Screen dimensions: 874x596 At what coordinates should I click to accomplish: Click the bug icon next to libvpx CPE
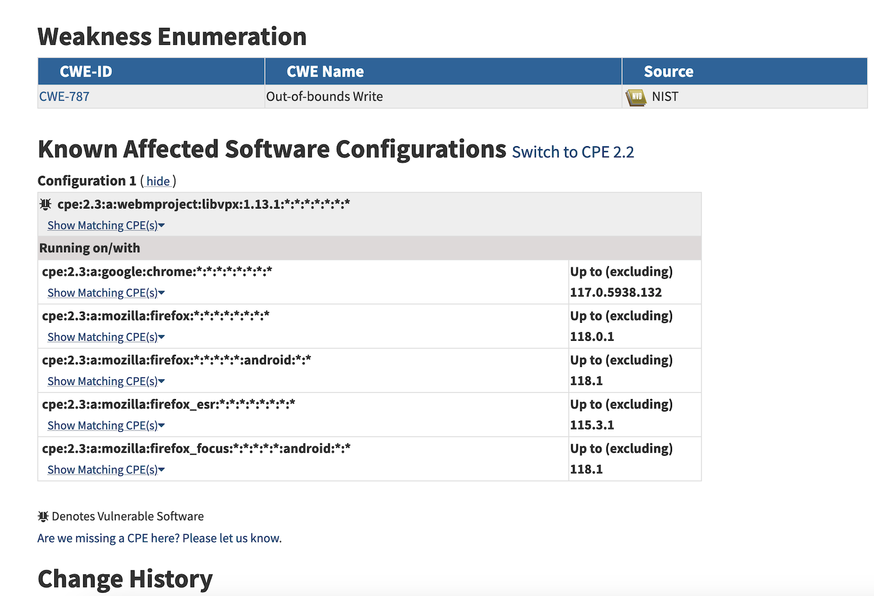point(45,204)
